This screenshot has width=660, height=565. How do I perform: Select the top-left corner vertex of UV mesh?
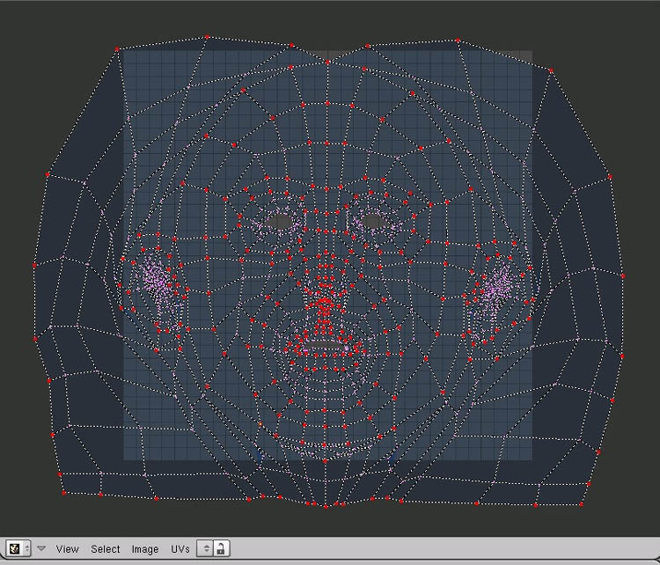click(x=118, y=48)
